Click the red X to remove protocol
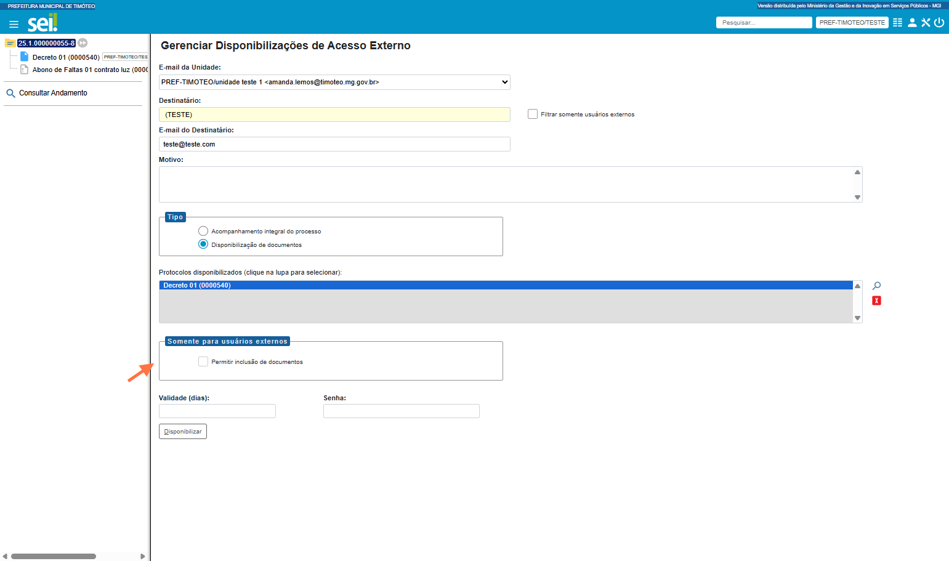 click(876, 301)
